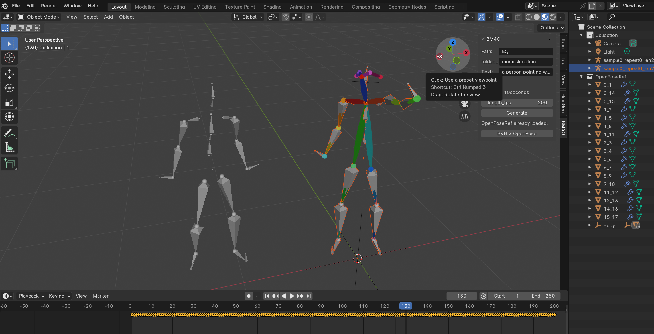The height and width of the screenshot is (334, 654).
Task: Toggle snapping magnet in header
Action: click(285, 17)
